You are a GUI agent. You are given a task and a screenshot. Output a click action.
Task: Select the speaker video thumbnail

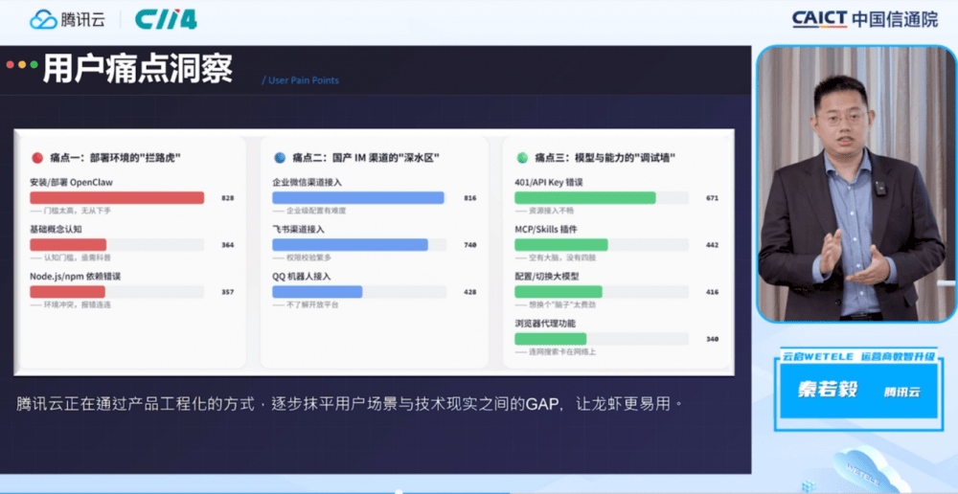click(855, 184)
